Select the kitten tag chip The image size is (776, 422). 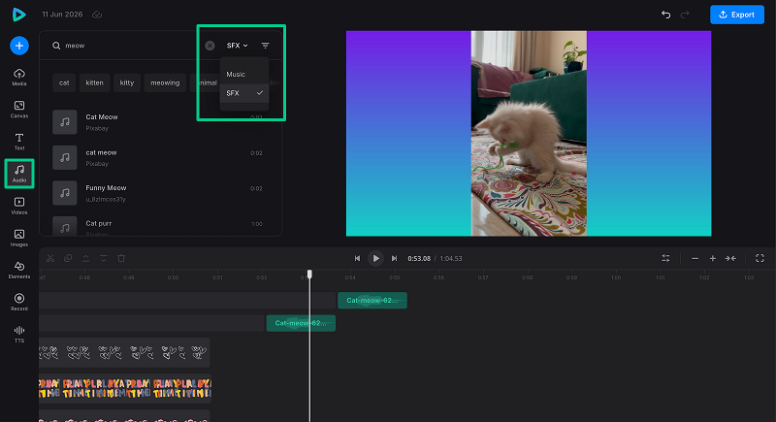coord(94,82)
